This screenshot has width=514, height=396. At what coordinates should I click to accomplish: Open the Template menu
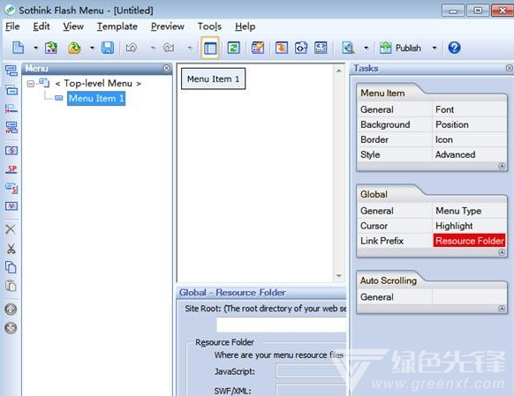[117, 26]
